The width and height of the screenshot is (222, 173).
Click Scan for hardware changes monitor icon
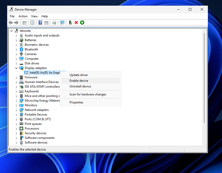click(x=62, y=22)
